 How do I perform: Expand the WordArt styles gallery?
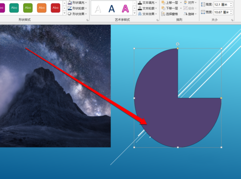coord(134,13)
